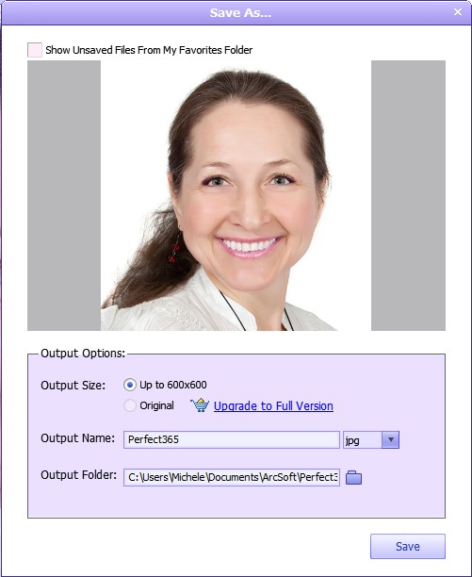Click the Up to 600x600 label text
The width and height of the screenshot is (472, 577).
[173, 385]
